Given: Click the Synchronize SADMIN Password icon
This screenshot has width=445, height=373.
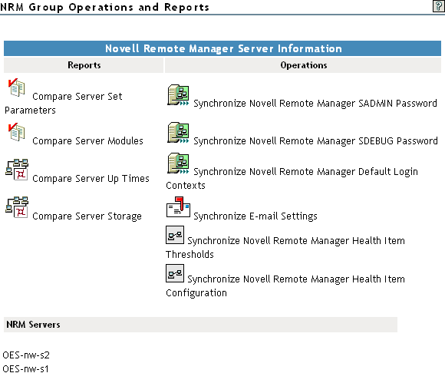Looking at the screenshot, I should point(178,95).
